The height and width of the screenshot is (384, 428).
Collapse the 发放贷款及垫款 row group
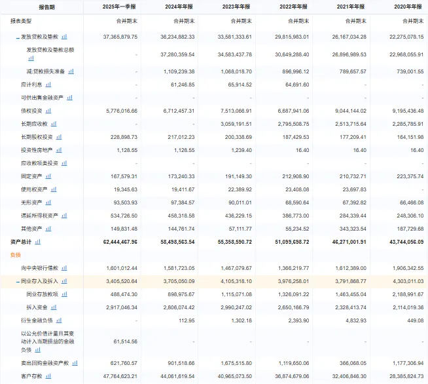pos(18,37)
